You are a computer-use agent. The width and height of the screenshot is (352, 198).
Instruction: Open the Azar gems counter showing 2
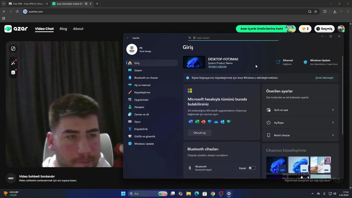pyautogui.click(x=305, y=29)
